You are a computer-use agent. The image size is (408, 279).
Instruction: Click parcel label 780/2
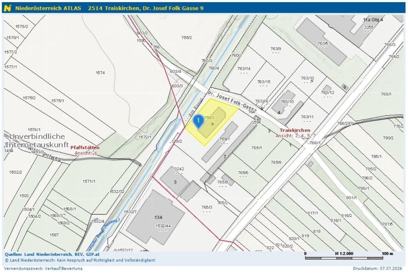pyautogui.click(x=388, y=138)
